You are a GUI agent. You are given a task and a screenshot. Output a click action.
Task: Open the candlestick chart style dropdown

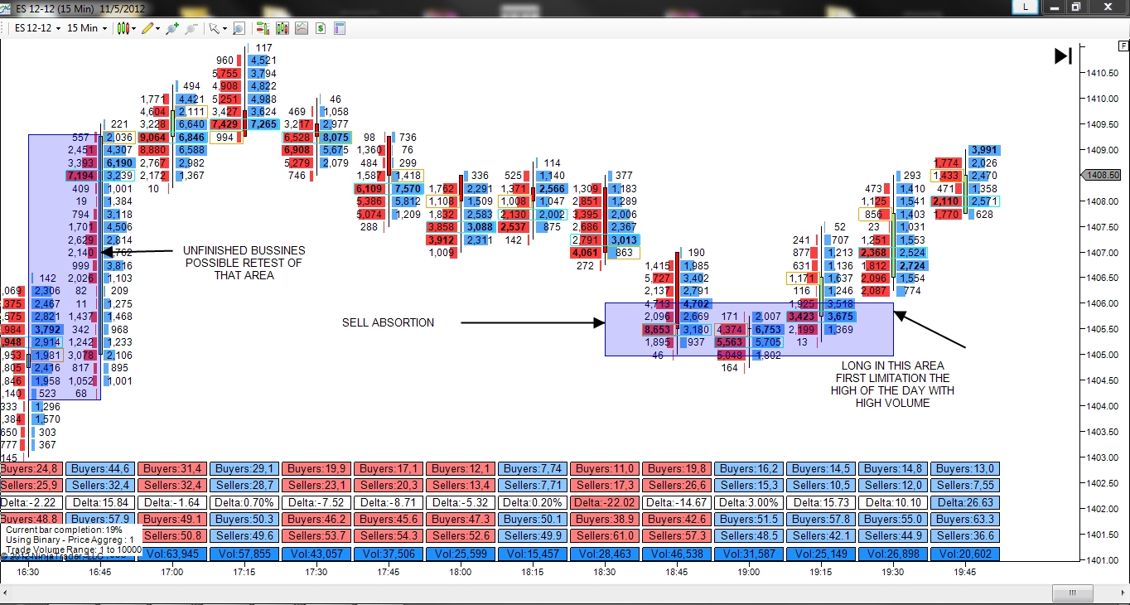[127, 28]
